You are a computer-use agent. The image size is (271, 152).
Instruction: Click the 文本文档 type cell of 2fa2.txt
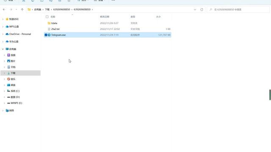tap(135, 29)
